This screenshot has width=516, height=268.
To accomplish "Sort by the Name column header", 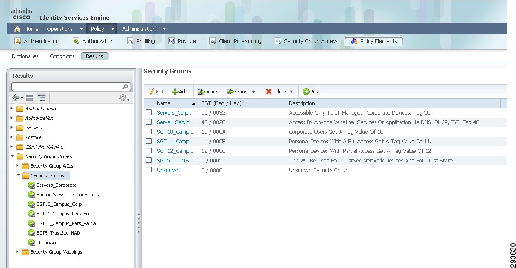I will click(x=176, y=103).
